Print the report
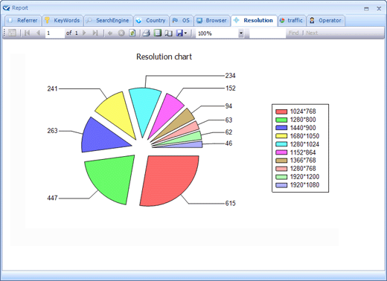Viewport: 387px width, 281px height. (147, 33)
